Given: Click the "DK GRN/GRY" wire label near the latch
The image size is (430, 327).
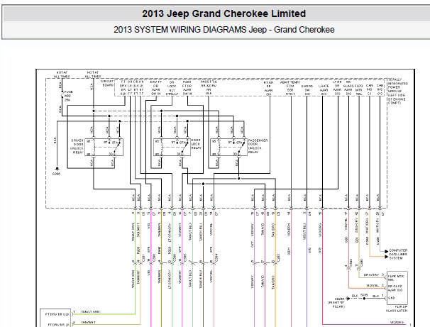Looking at the screenshot, I should click(371, 275).
